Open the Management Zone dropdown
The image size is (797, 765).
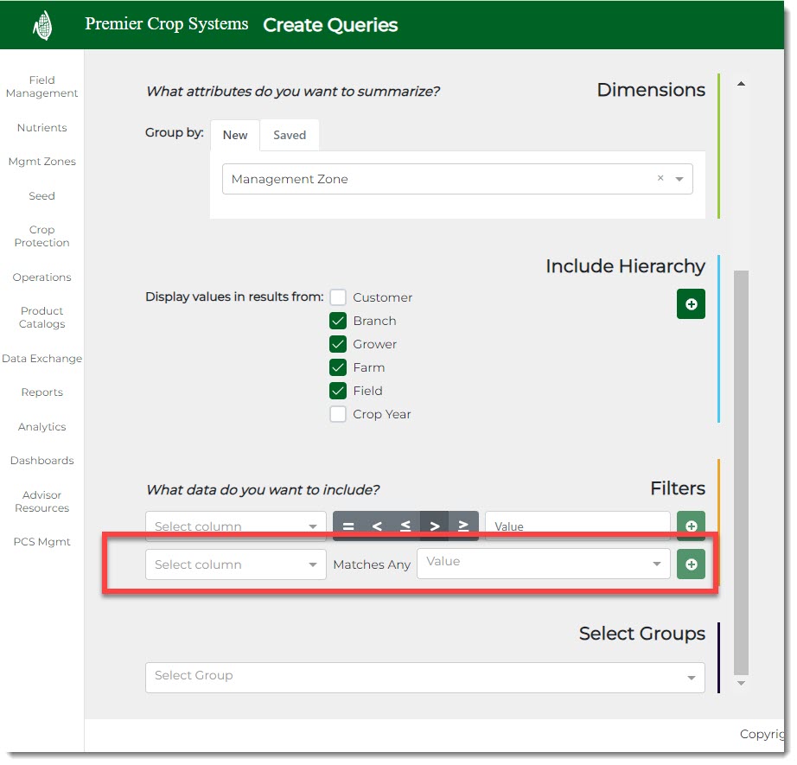(679, 179)
